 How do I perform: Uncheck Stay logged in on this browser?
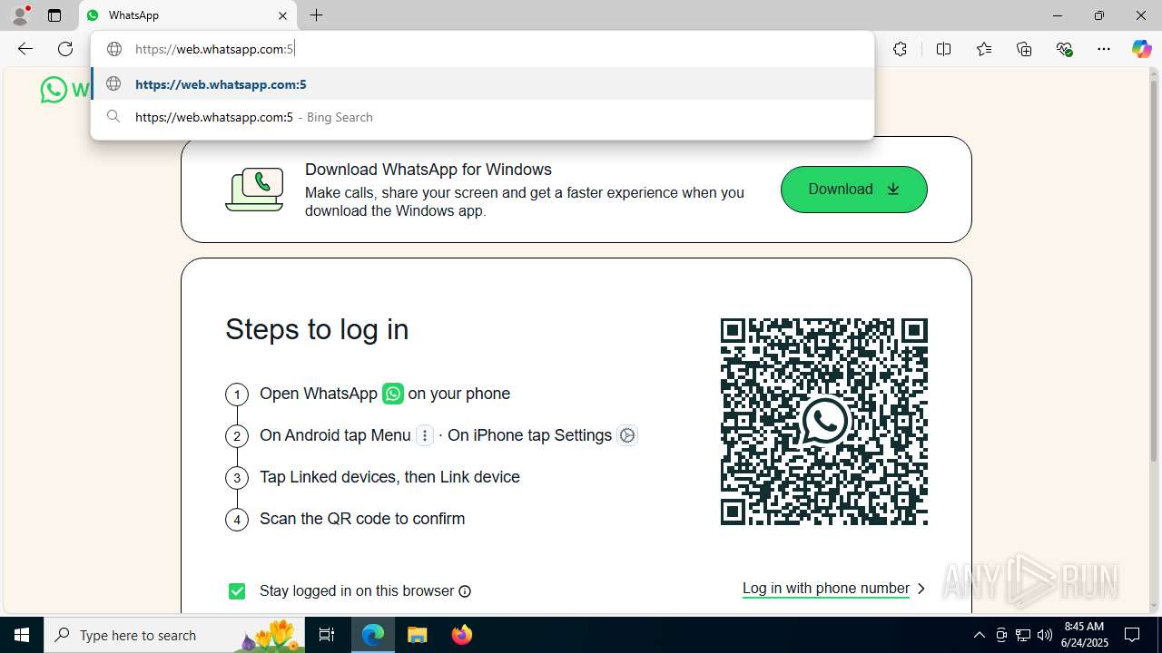tap(237, 591)
